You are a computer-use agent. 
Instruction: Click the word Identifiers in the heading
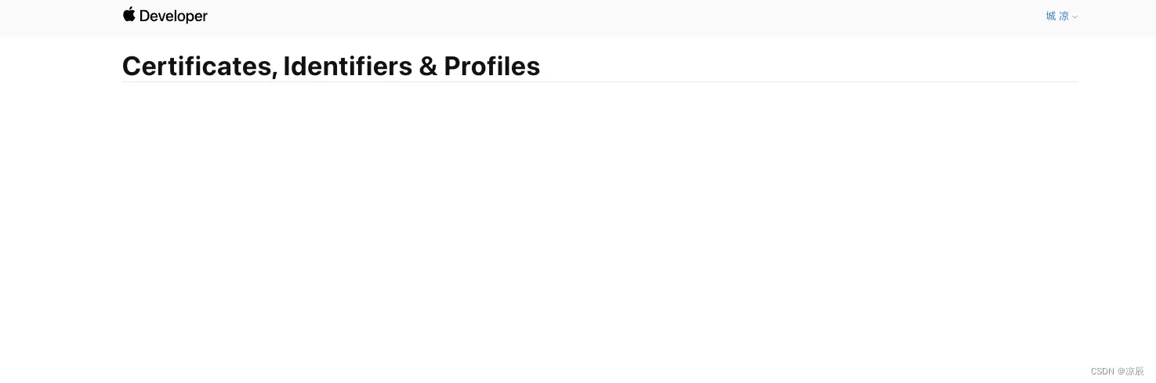[348, 67]
